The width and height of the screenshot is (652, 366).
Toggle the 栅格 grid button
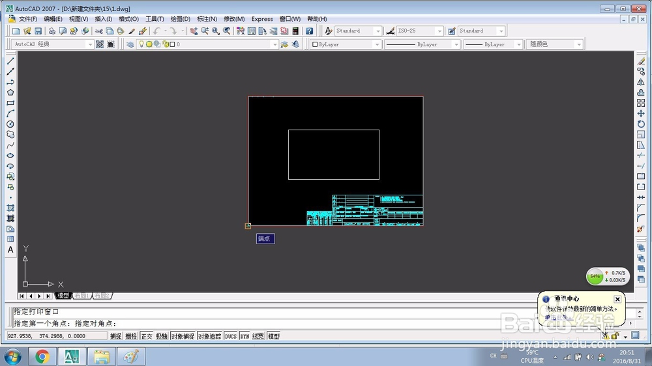coord(131,336)
